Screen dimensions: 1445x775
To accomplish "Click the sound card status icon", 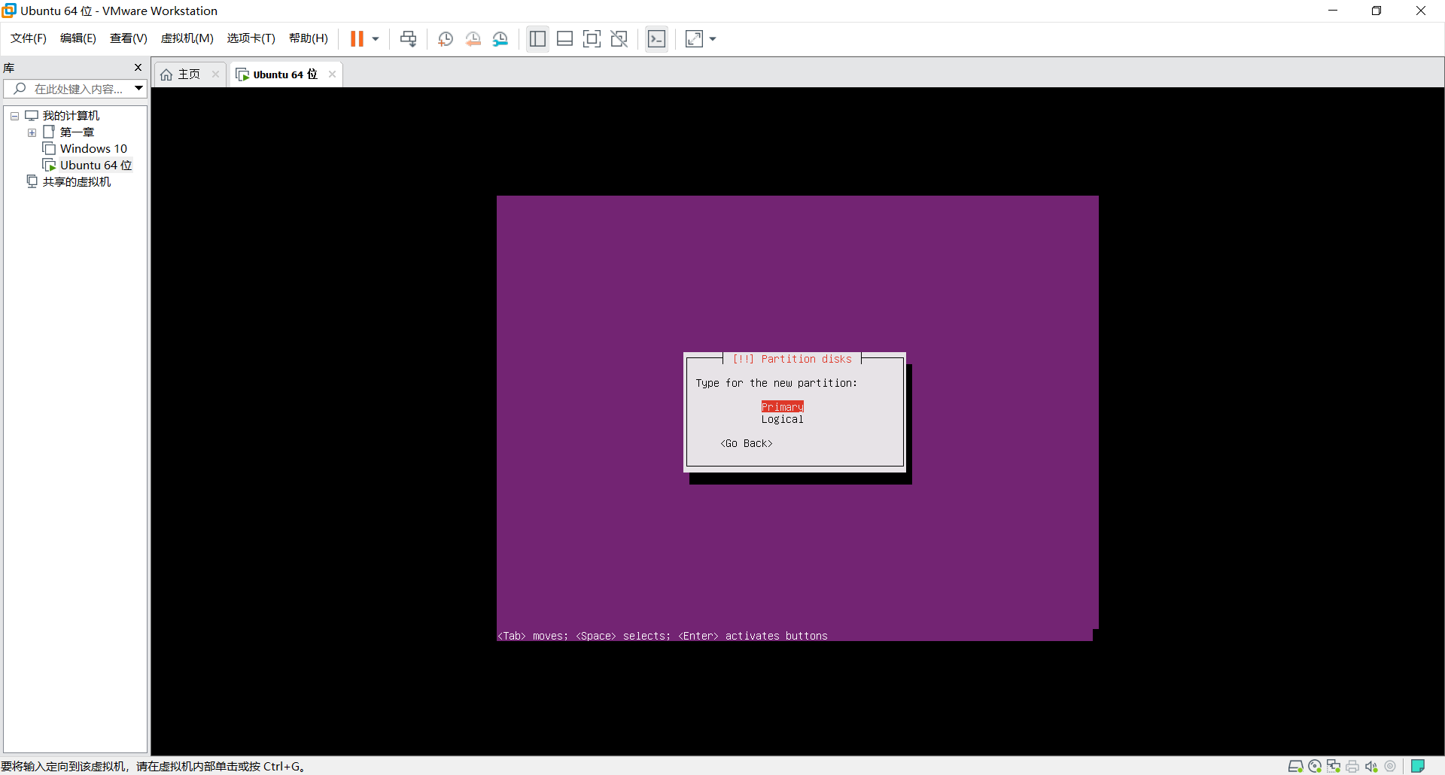I will (1371, 766).
